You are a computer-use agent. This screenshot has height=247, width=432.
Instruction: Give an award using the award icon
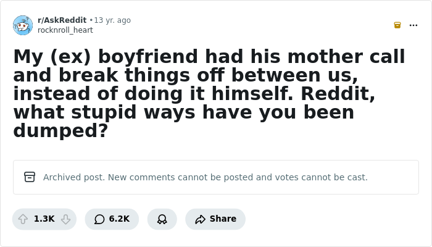(162, 219)
